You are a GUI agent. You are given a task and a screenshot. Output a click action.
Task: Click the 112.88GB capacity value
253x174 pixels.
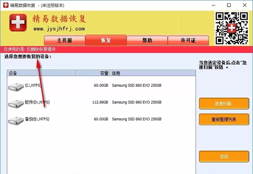(x=100, y=102)
